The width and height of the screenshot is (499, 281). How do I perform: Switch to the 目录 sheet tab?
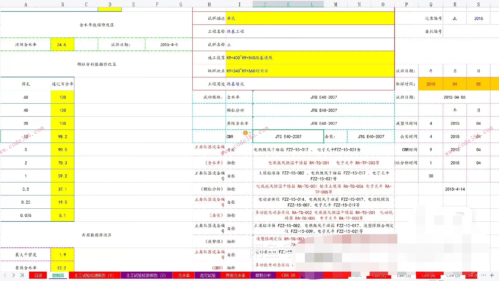tap(38, 275)
